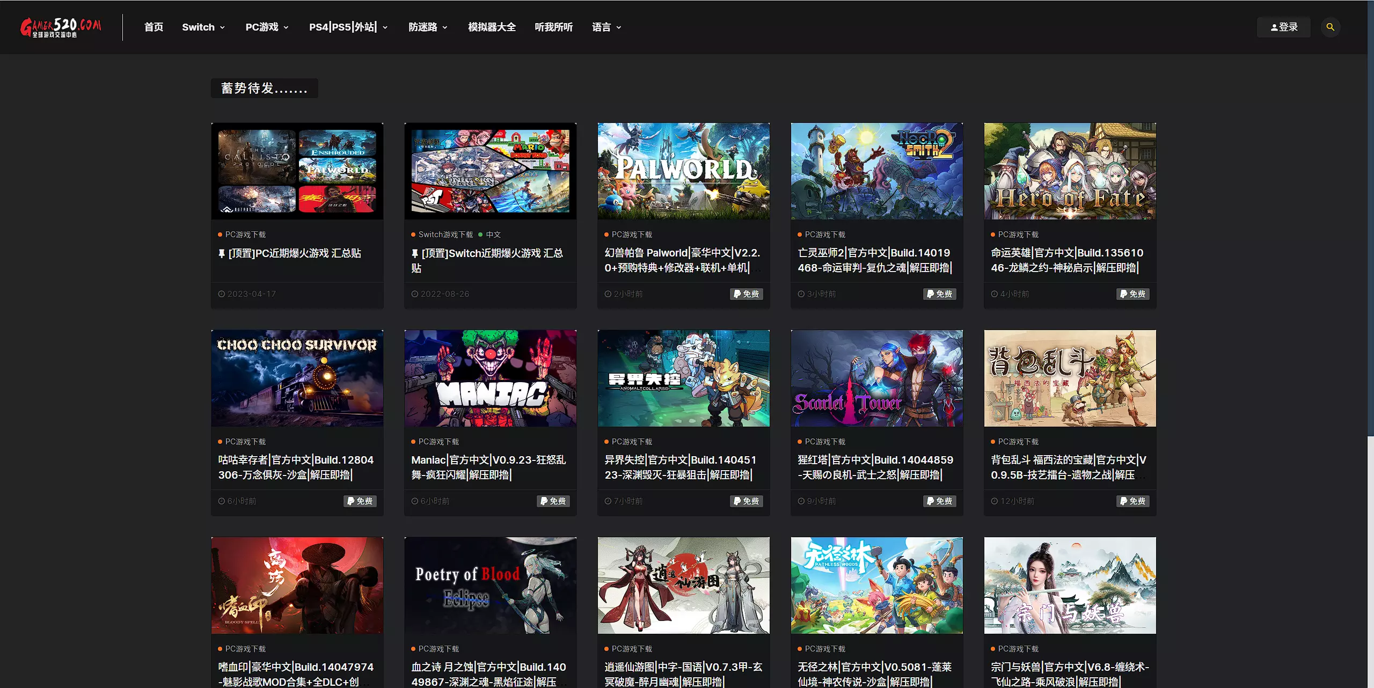Click the Gamer520.com site logo
The height and width of the screenshot is (688, 1374).
click(60, 27)
